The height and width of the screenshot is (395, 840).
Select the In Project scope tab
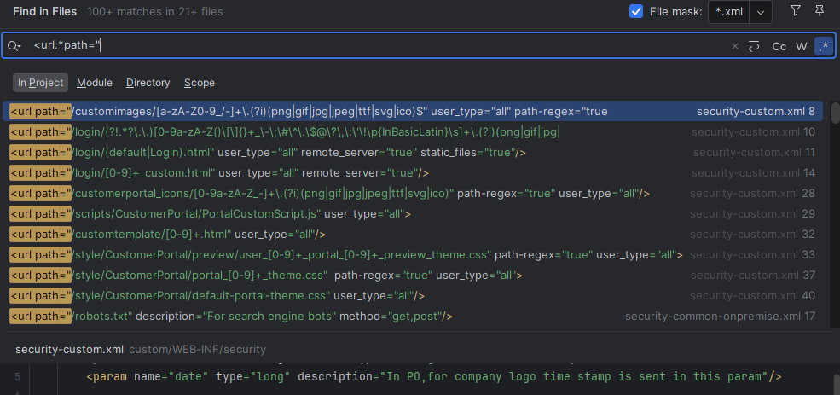[41, 83]
